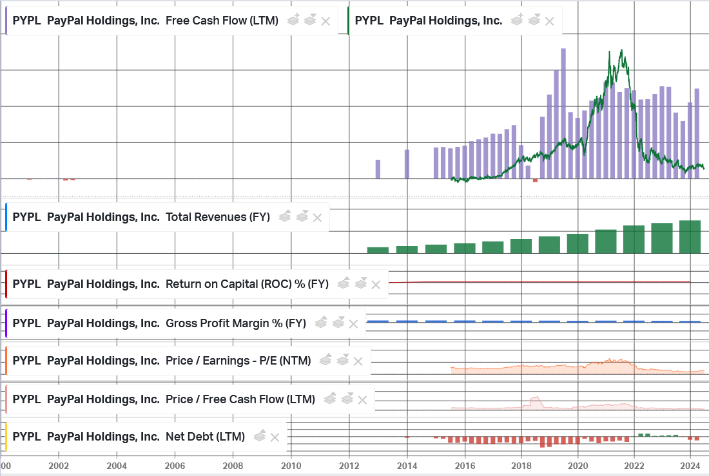
Task: Remove the Net Debt (LTM) series
Action: [275, 437]
